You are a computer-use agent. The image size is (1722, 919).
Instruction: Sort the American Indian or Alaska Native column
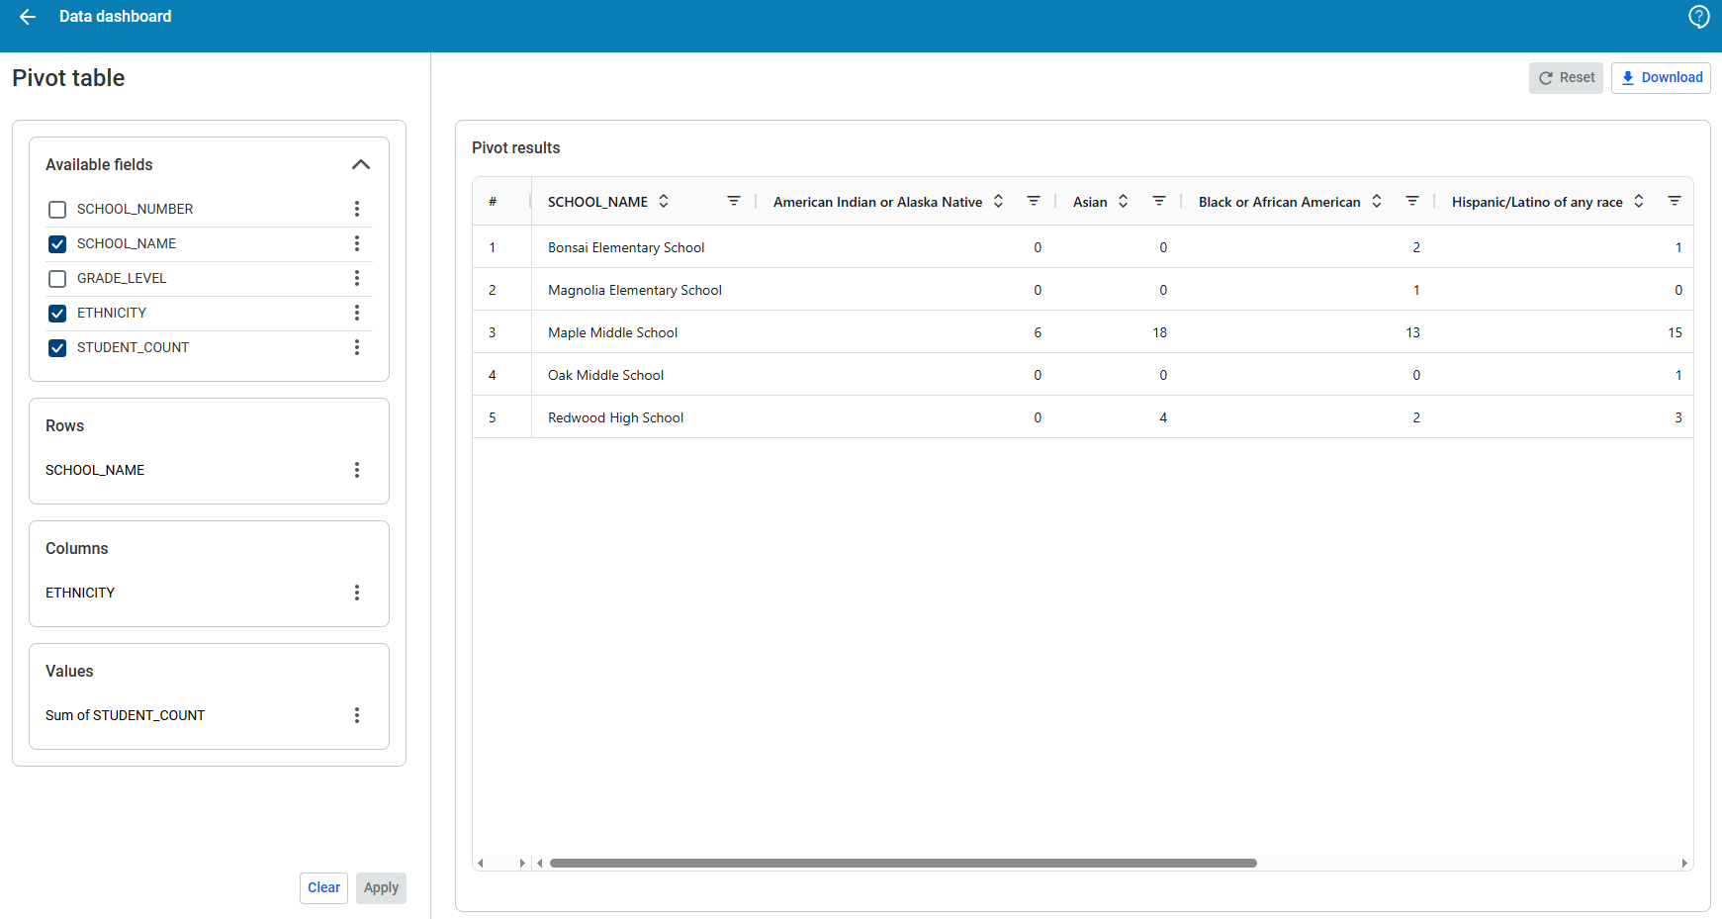pos(999,201)
